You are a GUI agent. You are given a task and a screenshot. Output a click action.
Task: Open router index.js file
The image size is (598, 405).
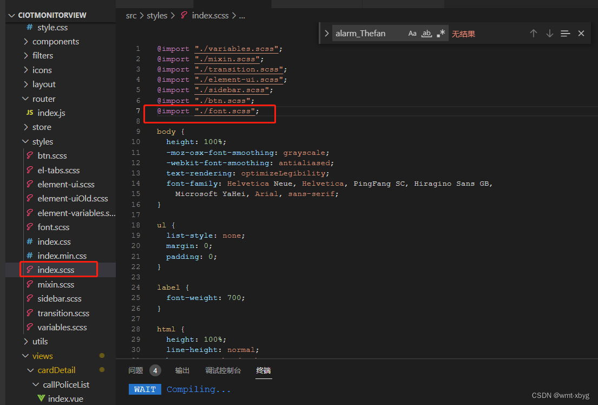pyautogui.click(x=51, y=113)
